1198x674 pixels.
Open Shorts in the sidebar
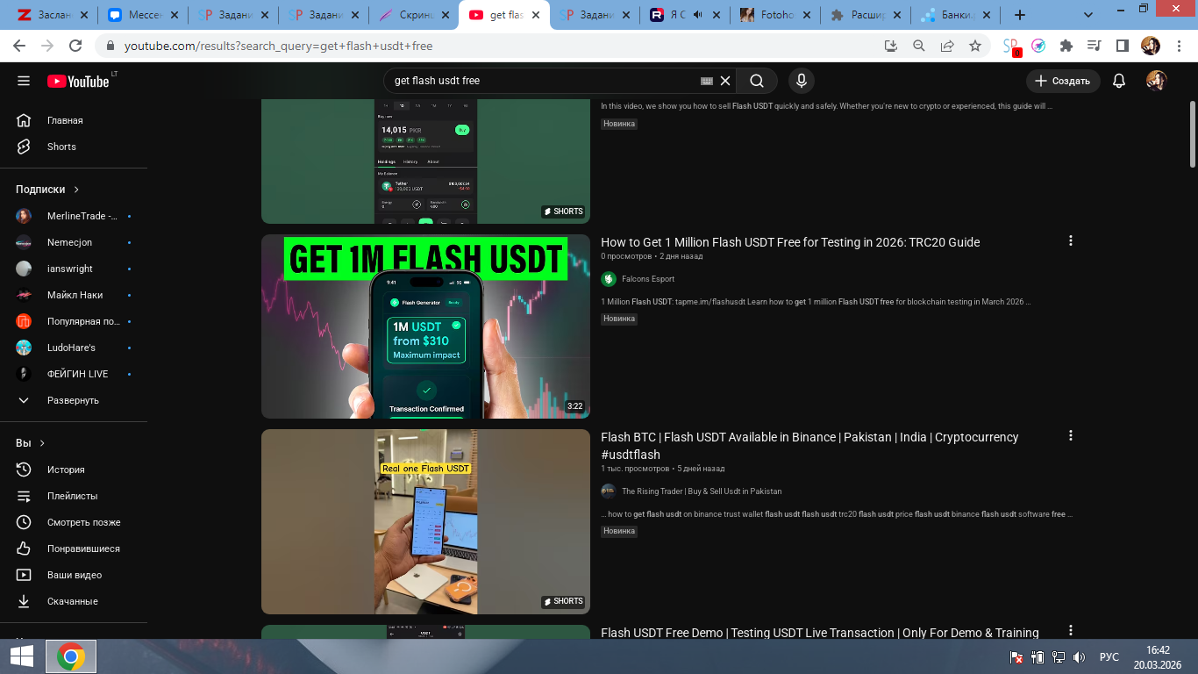tap(74, 147)
